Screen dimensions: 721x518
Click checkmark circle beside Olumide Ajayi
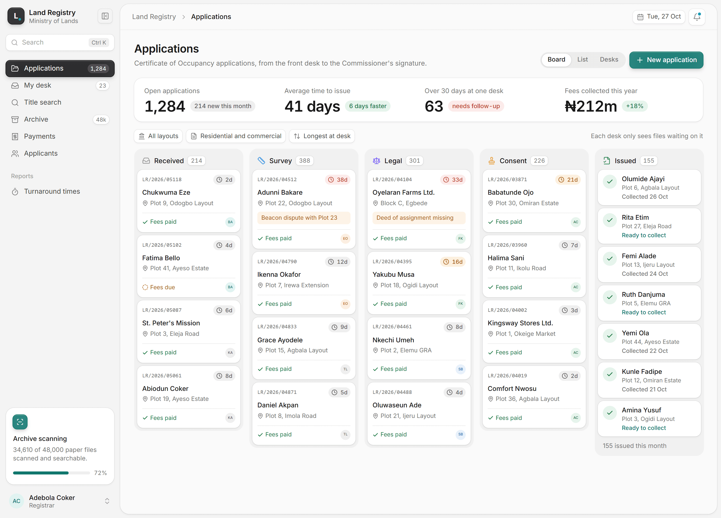click(x=610, y=182)
